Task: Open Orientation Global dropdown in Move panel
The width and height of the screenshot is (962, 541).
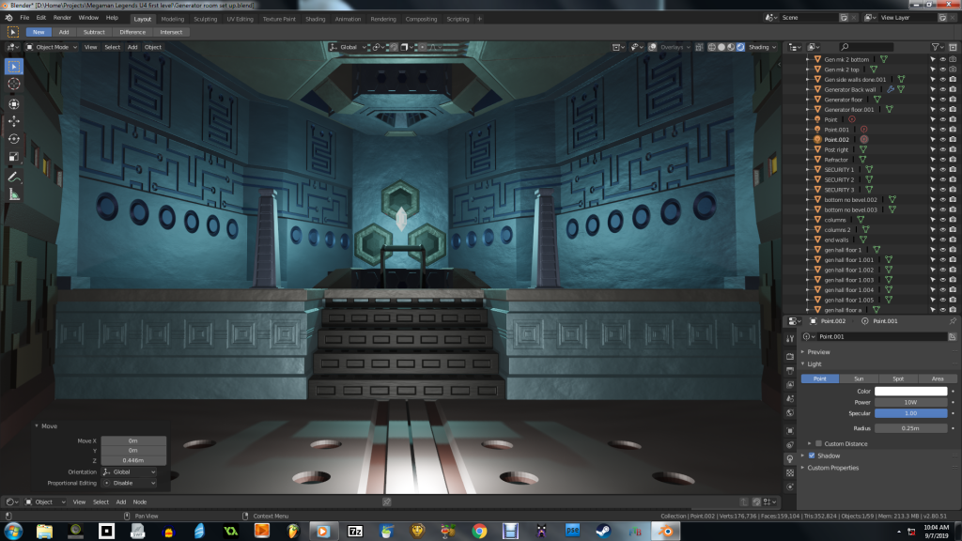Action: pyautogui.click(x=130, y=472)
